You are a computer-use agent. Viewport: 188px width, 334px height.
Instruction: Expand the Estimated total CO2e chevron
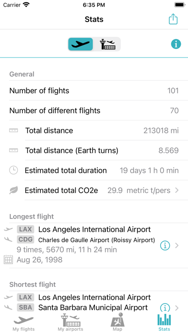click(x=176, y=190)
